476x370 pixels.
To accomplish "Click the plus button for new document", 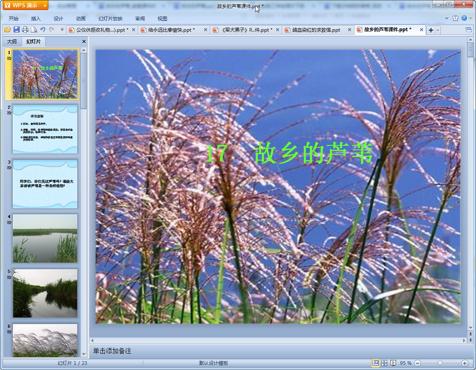I will pos(431,30).
